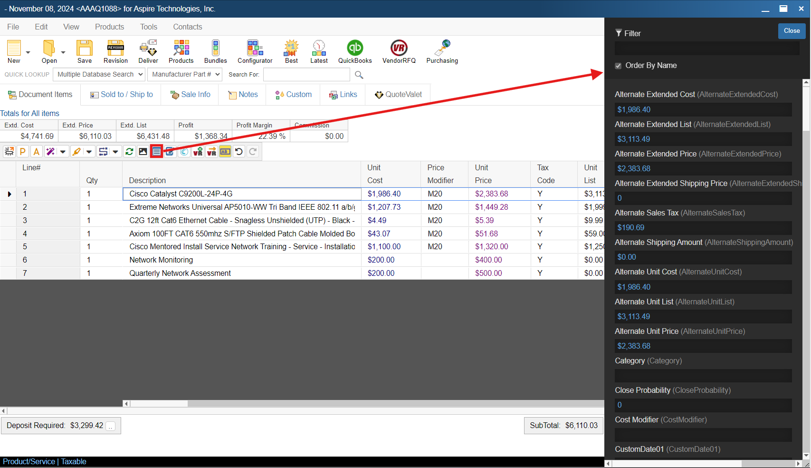Expand the dropdown arrow beside the New button
Viewport: 811px width, 468px height.
[x=28, y=53]
